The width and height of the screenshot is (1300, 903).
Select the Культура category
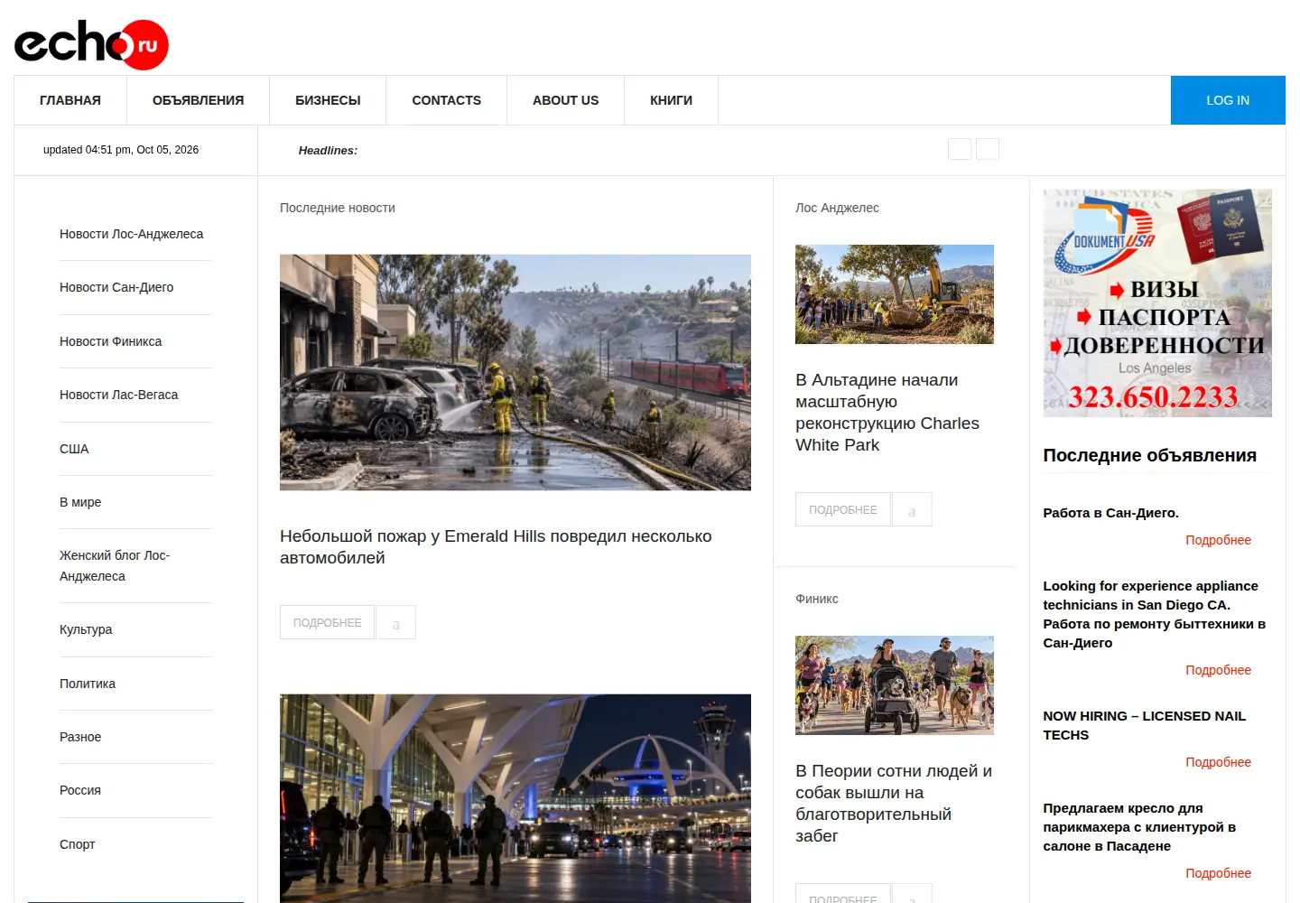(86, 629)
